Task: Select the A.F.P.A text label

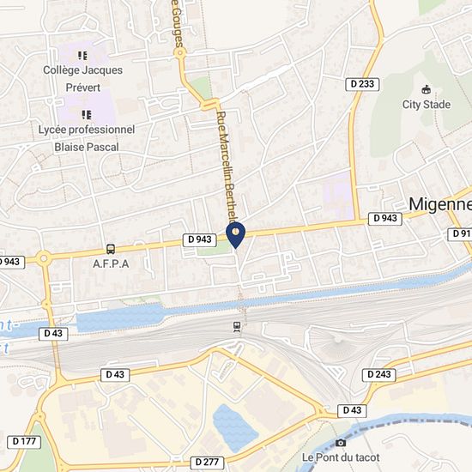Action: click(111, 264)
